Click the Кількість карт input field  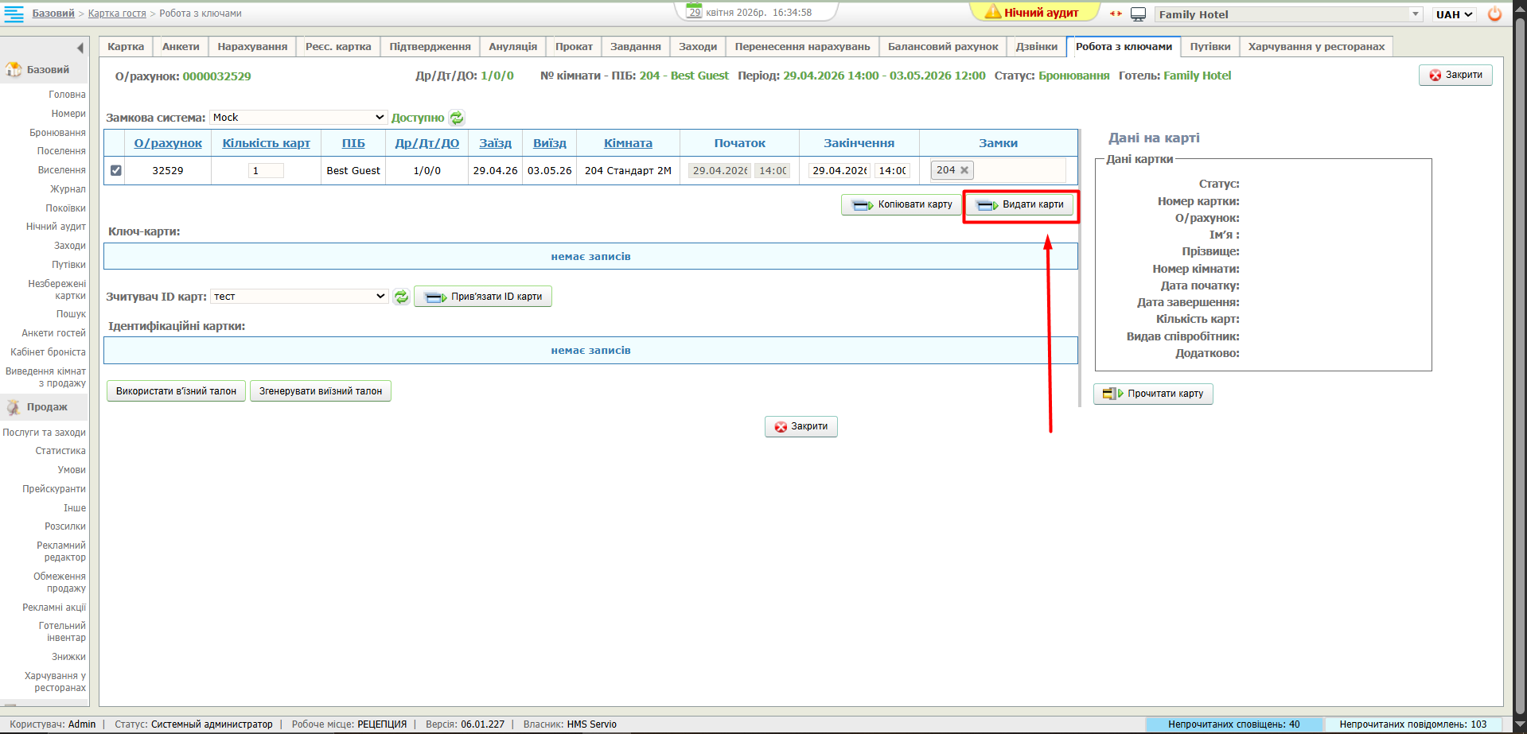click(266, 171)
